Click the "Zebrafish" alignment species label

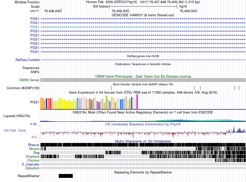tap(32, 168)
